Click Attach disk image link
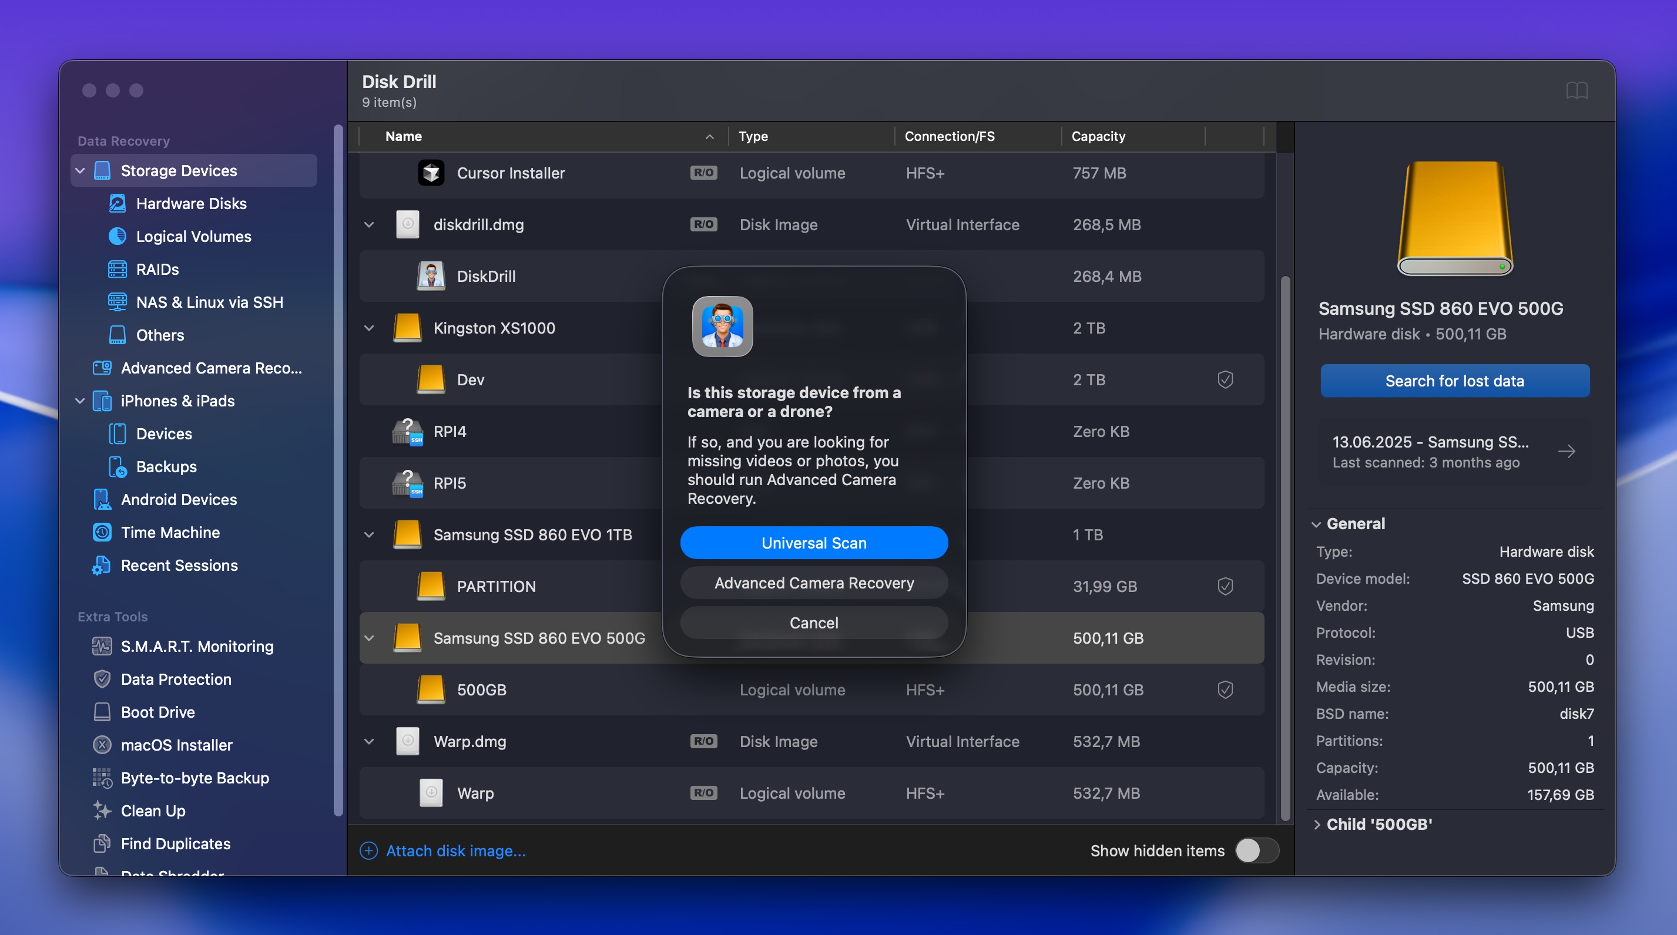The width and height of the screenshot is (1677, 935). coord(455,850)
